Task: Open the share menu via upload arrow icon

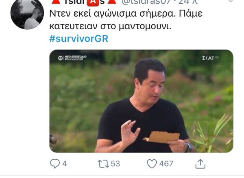Action: (x=200, y=164)
